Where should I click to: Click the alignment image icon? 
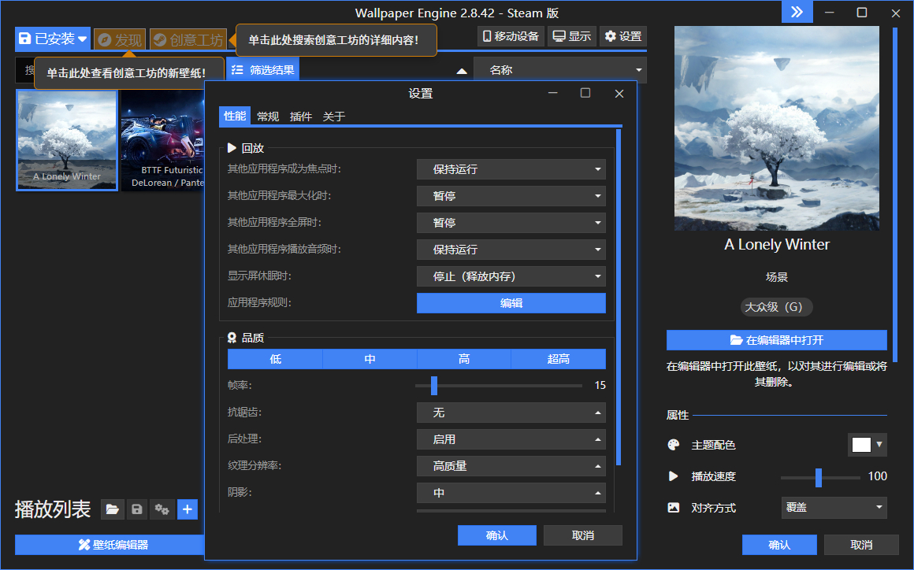[673, 508]
